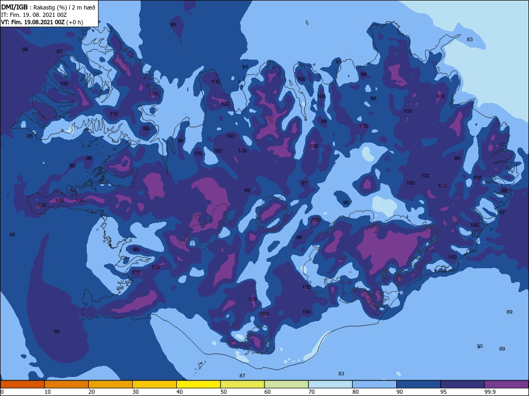Click the dark indigo 95–99.9 legend swatch
529x396 pixels.
tap(462, 384)
